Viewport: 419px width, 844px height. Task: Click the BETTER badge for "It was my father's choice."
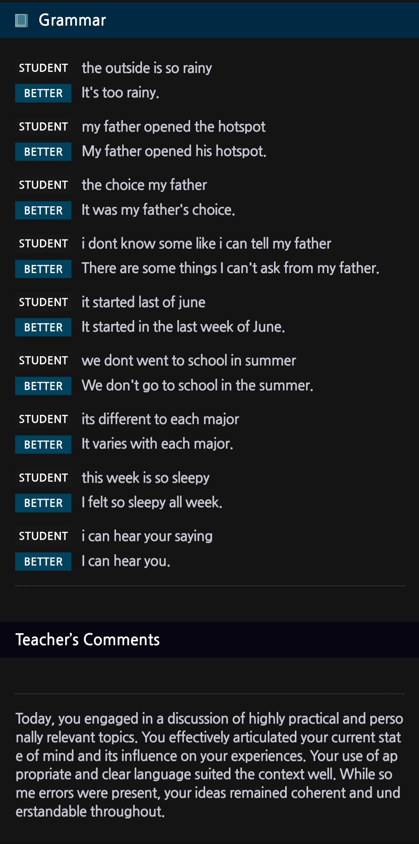43,211
